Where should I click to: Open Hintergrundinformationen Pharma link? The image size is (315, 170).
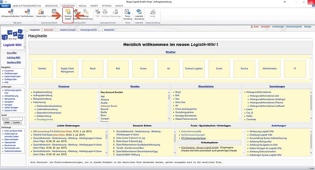pyautogui.click(x=266, y=102)
